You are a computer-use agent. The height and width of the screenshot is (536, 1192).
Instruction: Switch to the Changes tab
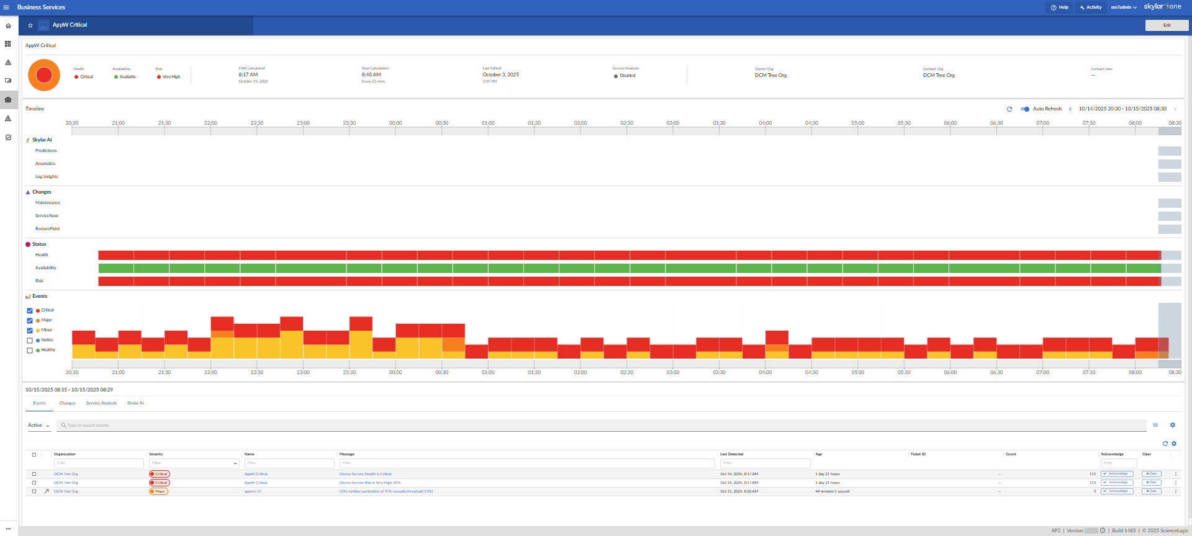pyautogui.click(x=67, y=403)
